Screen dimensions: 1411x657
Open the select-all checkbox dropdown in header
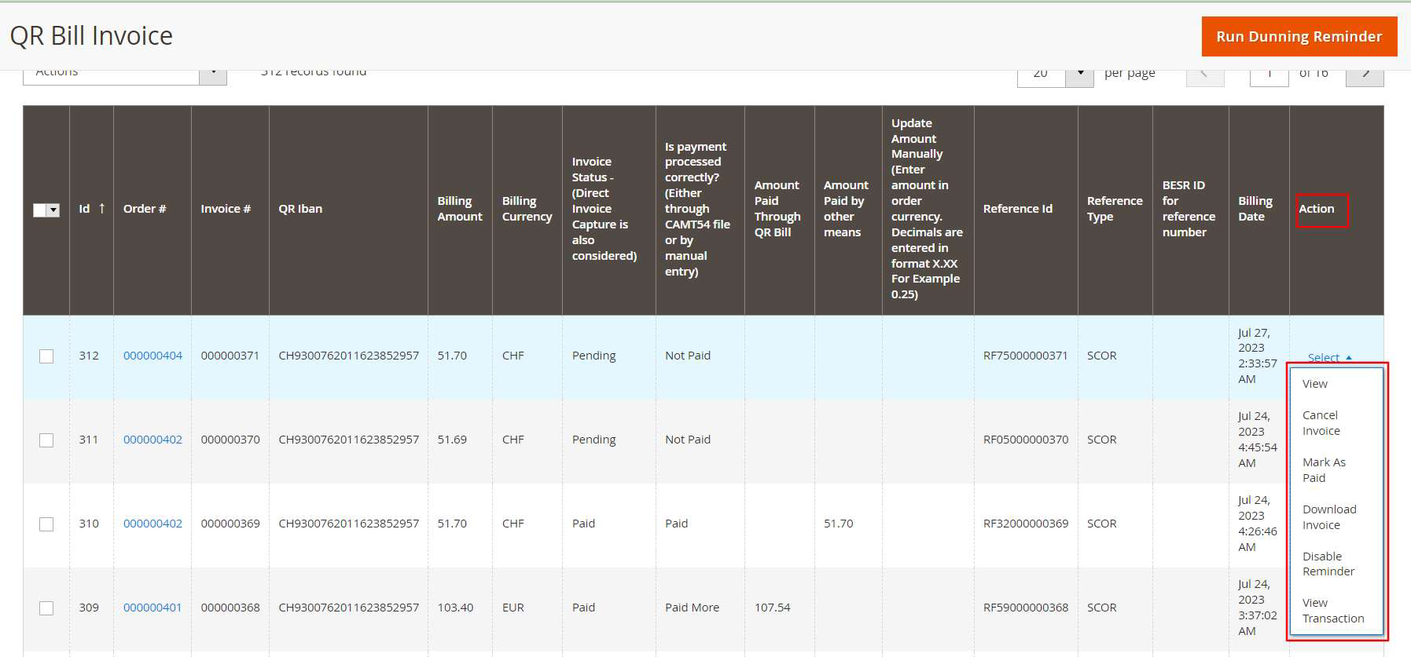[x=53, y=210]
